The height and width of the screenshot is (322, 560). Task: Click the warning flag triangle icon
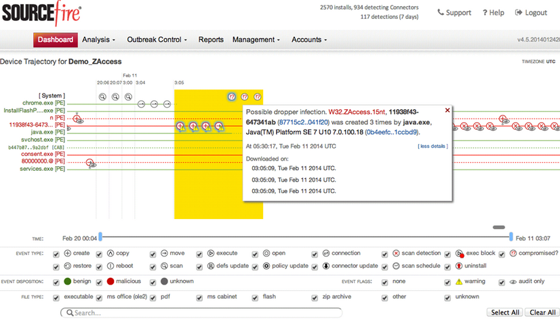(459, 281)
